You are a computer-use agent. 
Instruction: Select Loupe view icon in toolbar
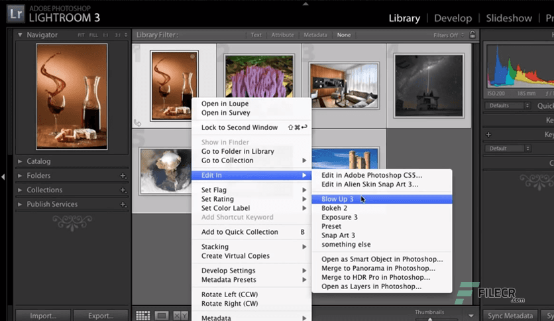[x=162, y=315]
